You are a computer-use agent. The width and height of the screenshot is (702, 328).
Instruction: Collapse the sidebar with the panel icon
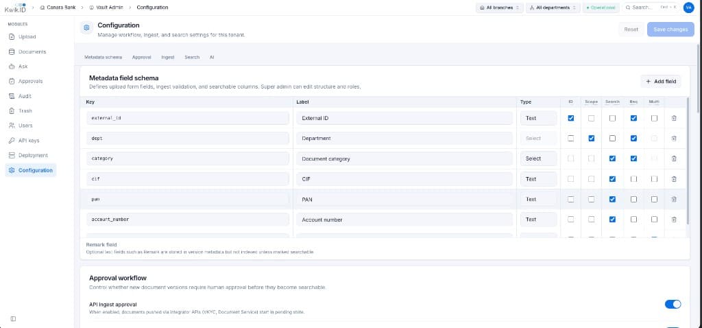13,318
